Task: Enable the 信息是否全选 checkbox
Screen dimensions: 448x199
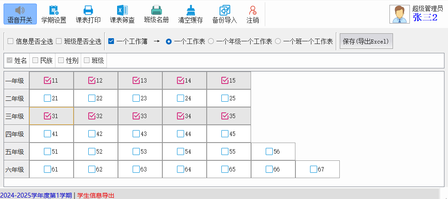Action: (10, 41)
